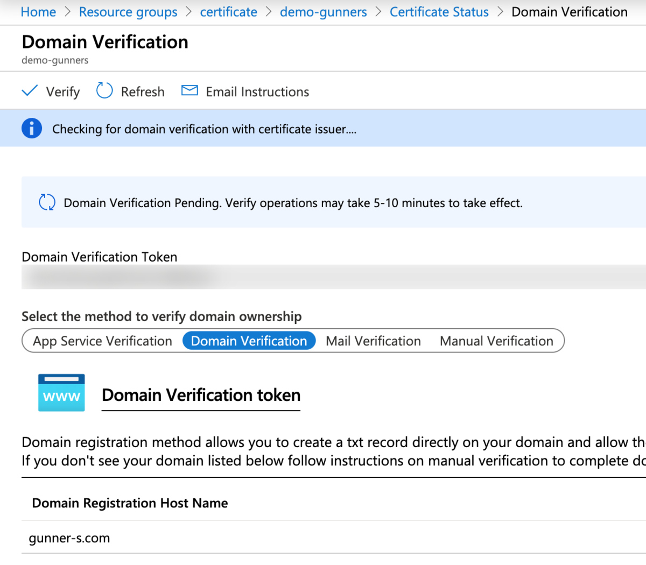
Task: Switch to the App Service Verification tab
Action: 102,341
